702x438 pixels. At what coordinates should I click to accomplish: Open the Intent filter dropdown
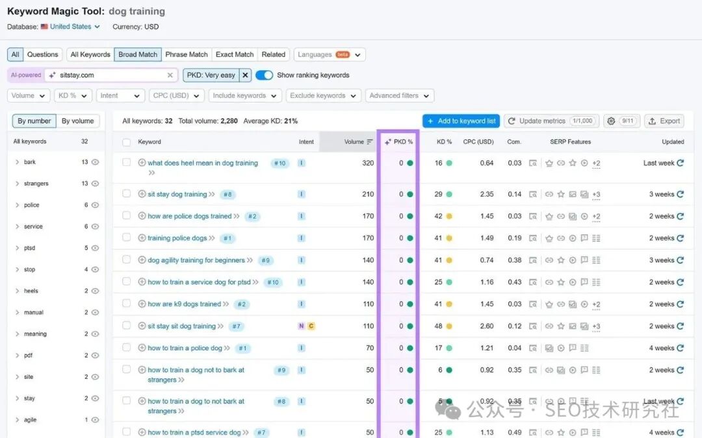pos(120,95)
